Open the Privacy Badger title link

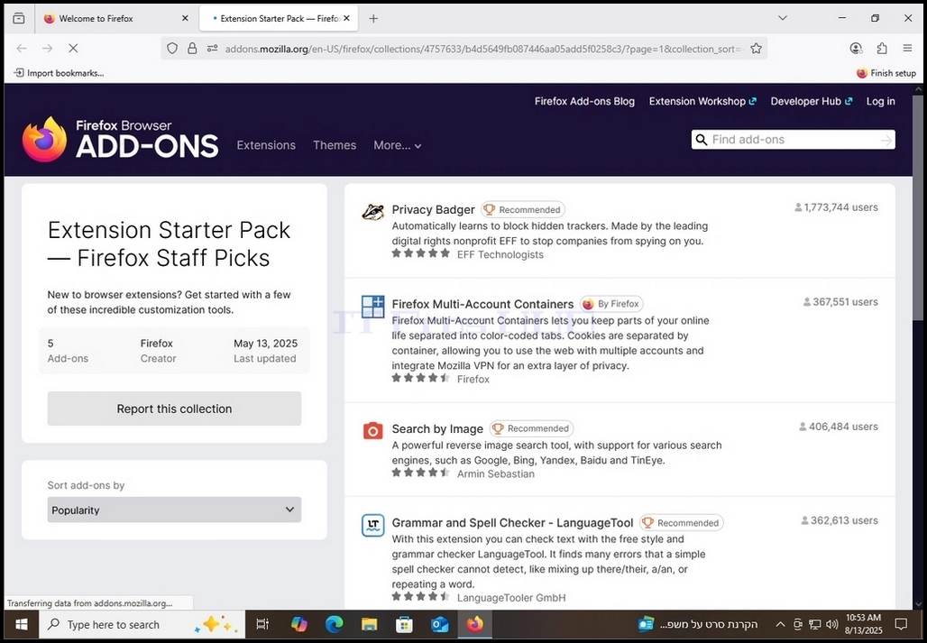point(434,210)
